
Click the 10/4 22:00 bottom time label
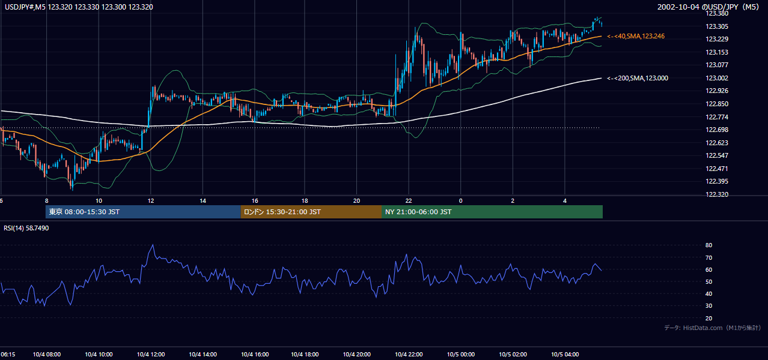coord(409,355)
